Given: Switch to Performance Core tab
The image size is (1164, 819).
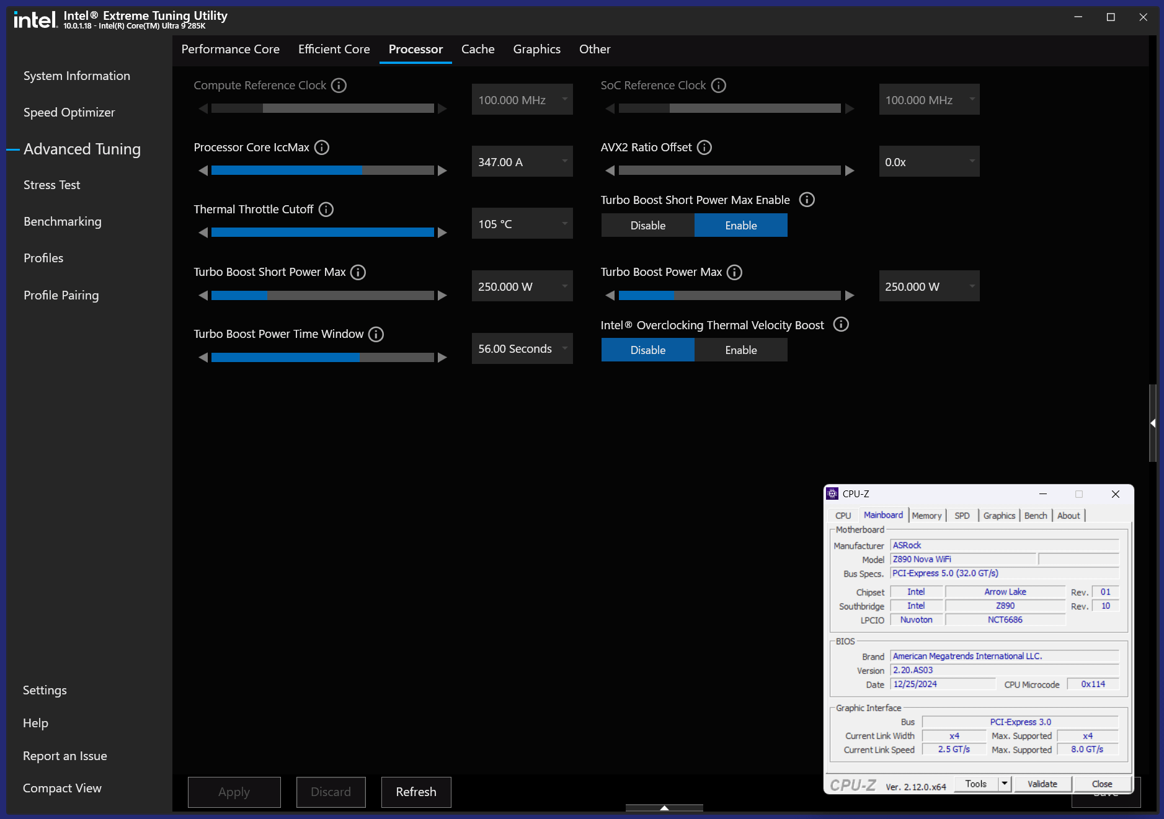Looking at the screenshot, I should pos(231,49).
